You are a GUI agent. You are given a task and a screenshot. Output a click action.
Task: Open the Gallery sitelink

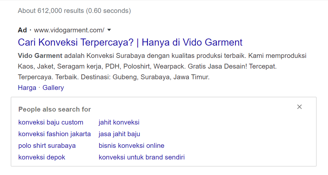[53, 88]
